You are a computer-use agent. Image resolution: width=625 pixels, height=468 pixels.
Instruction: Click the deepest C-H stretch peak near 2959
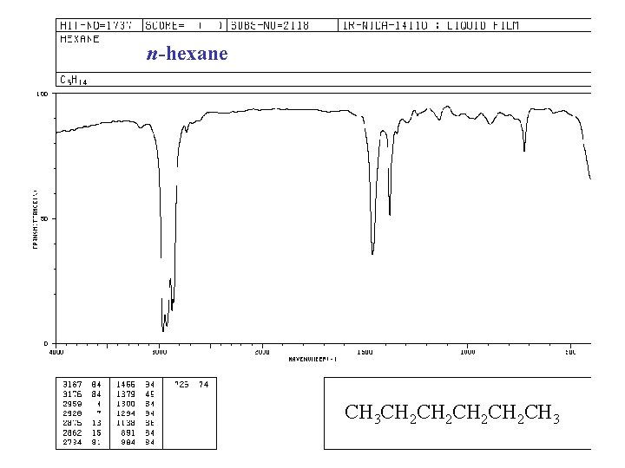[163, 330]
